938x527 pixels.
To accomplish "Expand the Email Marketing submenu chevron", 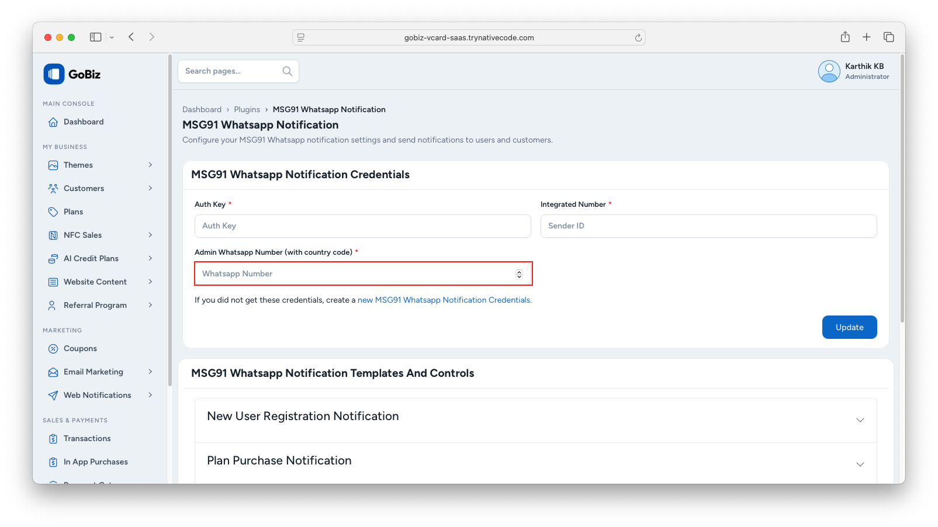I will [150, 372].
